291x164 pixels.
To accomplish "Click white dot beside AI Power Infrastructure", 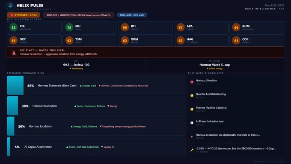I will tap(192, 123).
